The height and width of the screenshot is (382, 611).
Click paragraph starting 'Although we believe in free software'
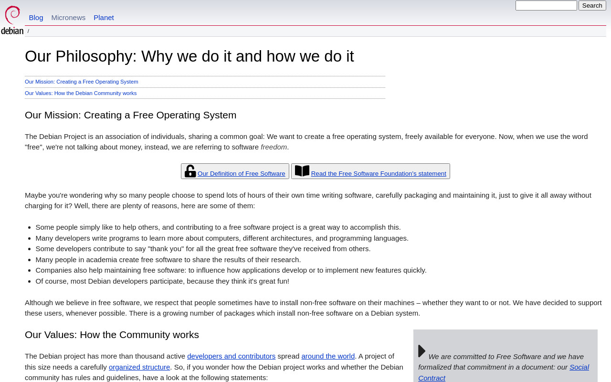click(313, 308)
